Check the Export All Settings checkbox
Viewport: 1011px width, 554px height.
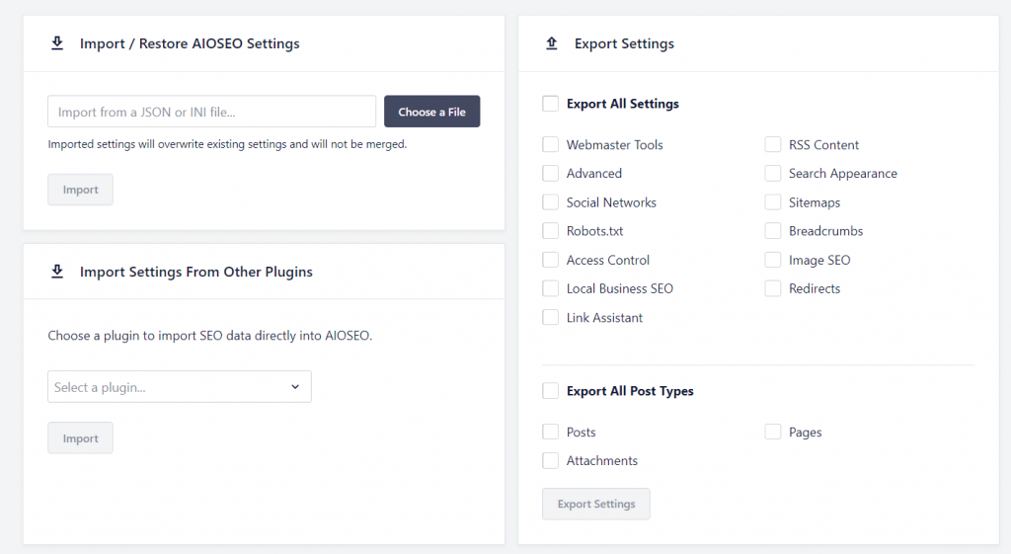[550, 104]
